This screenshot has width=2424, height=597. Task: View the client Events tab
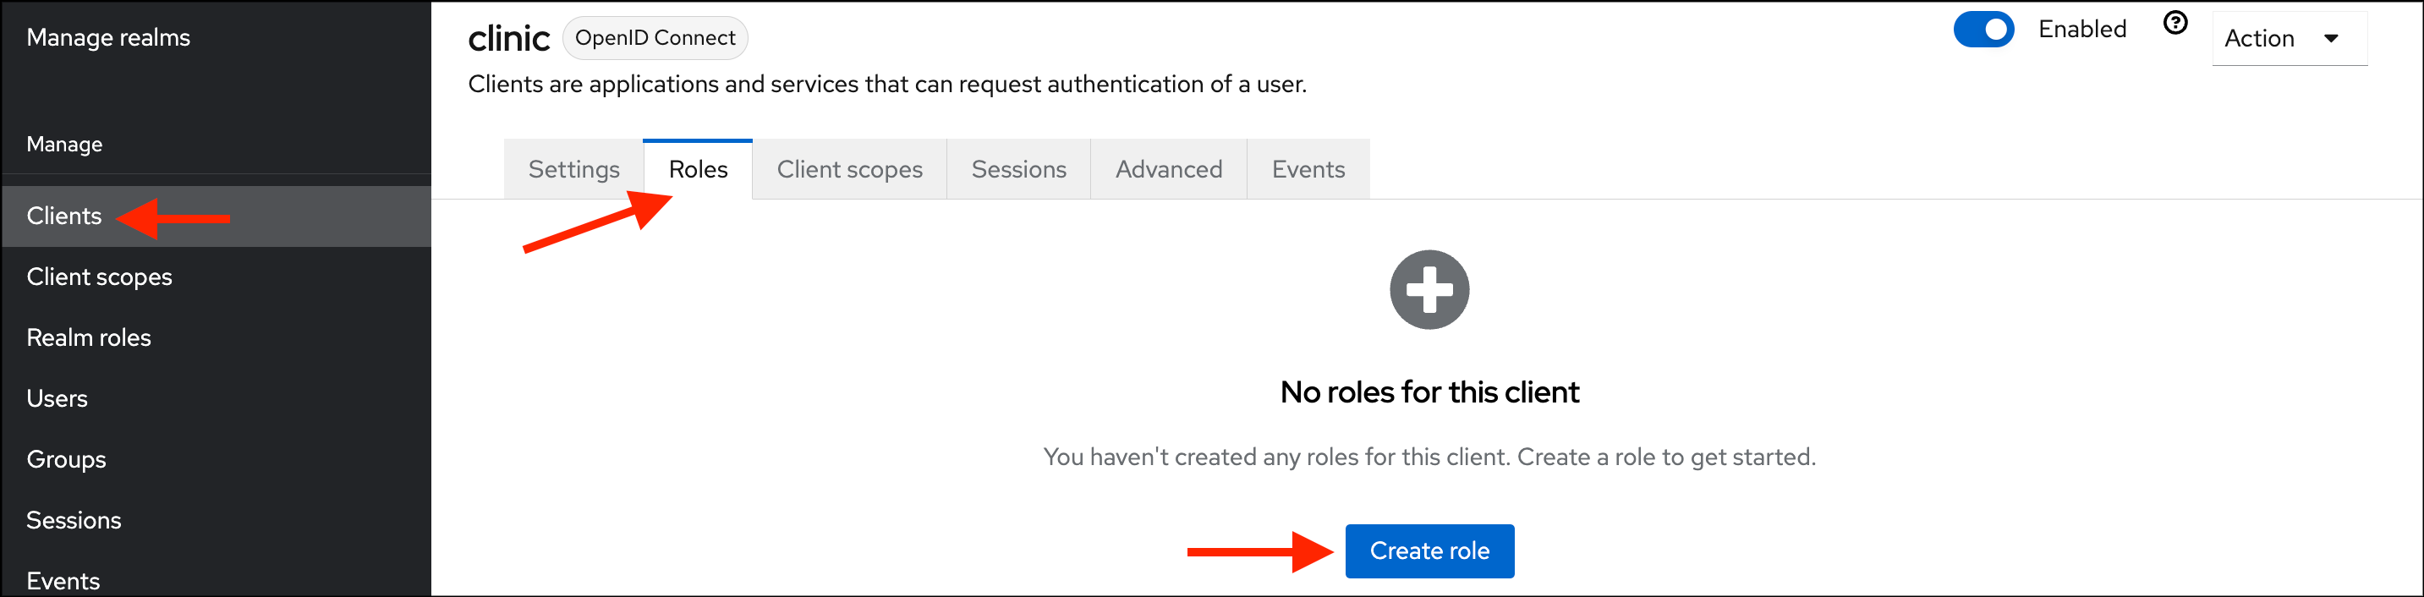pos(1308,169)
